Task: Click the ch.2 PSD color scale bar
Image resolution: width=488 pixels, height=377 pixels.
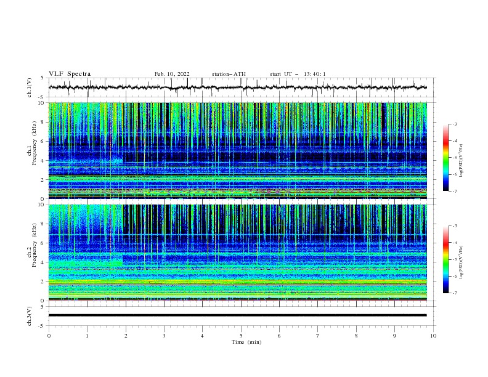Action: tap(445, 259)
